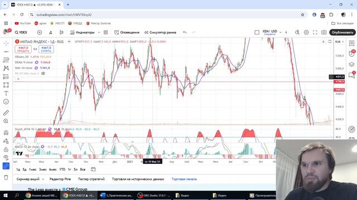
Task: Start the Симулятор рынка replay
Action: pyautogui.click(x=160, y=32)
